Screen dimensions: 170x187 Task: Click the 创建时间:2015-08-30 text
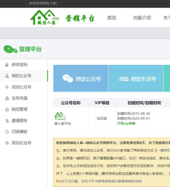click(133, 114)
